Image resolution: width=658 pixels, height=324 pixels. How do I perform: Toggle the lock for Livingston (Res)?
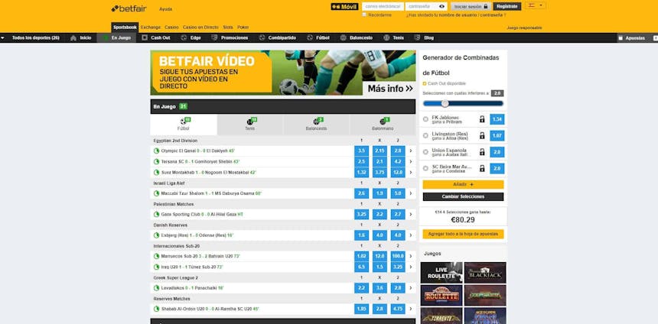(x=482, y=136)
